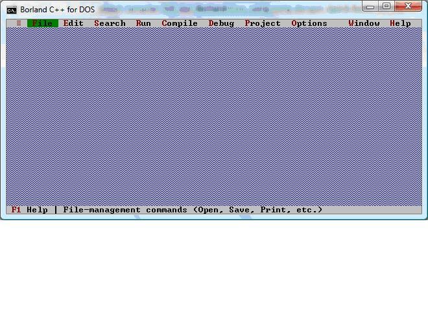
Task: Close the Borland C++ for DOS window
Action: 408,6
